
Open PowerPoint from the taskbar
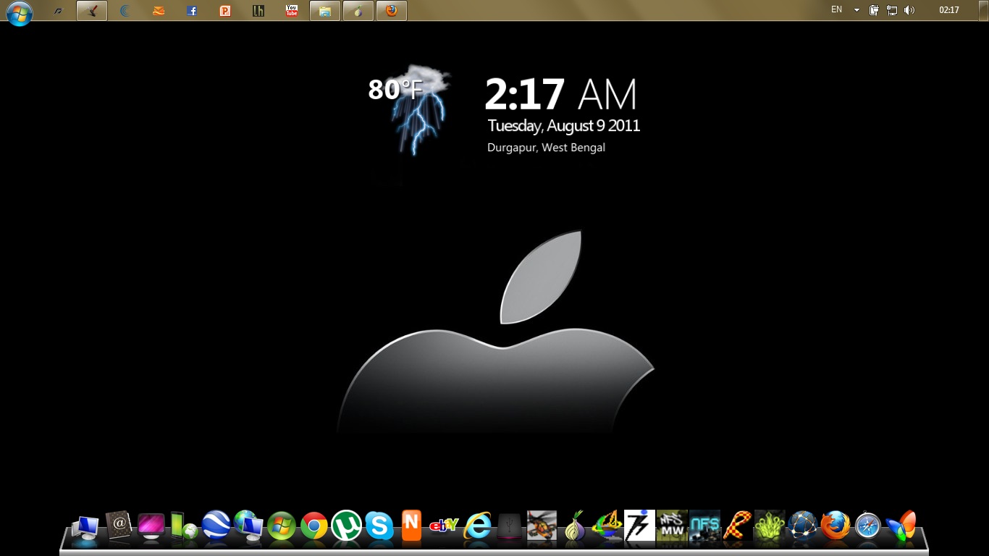225,11
